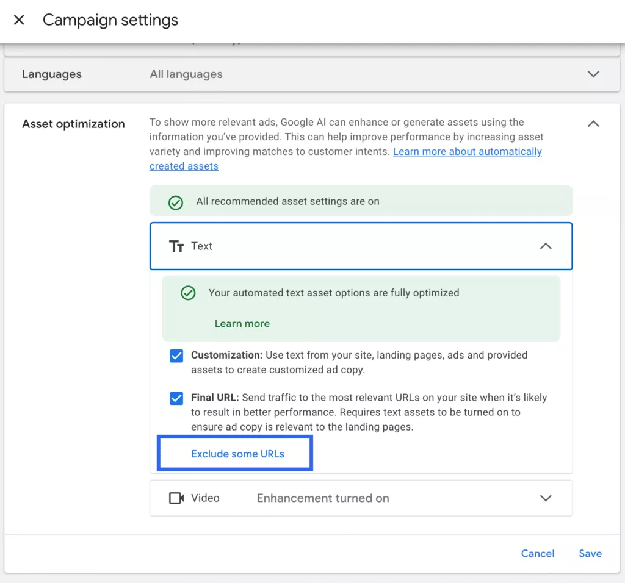Screen dimensions: 625x583
Task: Cancel the campaign settings changes
Action: pyautogui.click(x=537, y=554)
